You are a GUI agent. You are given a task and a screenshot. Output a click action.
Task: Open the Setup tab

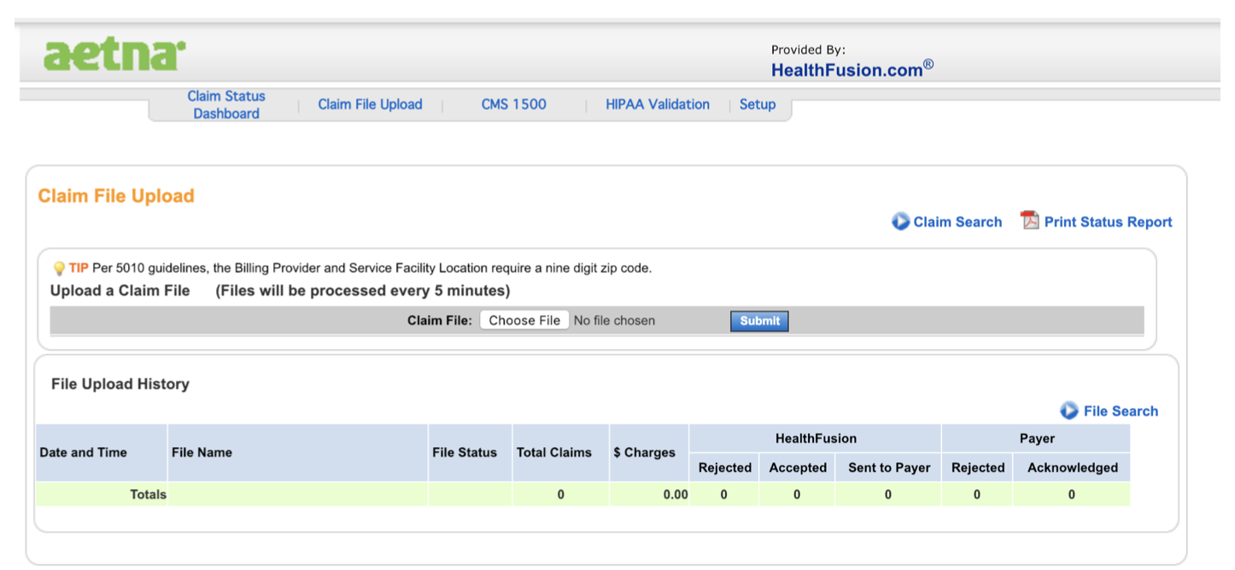(x=758, y=104)
